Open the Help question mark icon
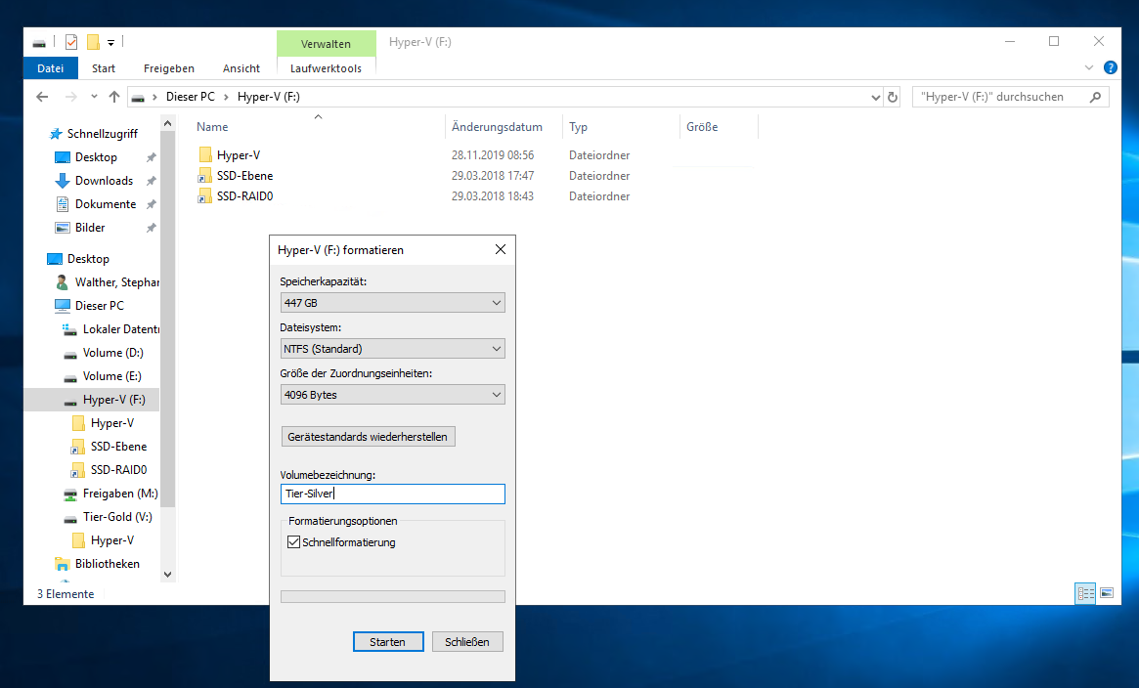The image size is (1139, 688). (x=1110, y=67)
